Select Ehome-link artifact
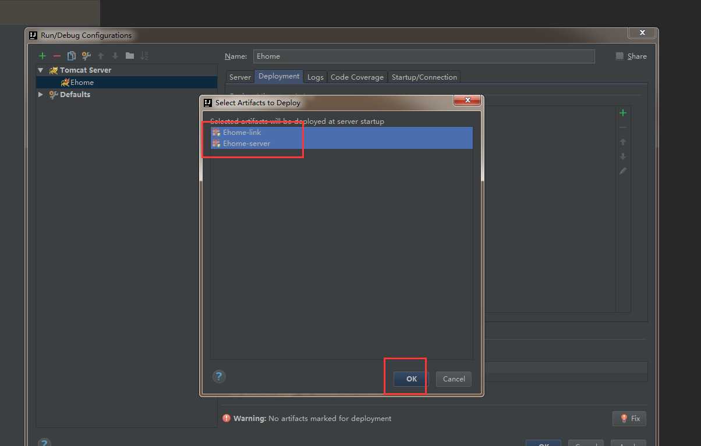 (x=342, y=133)
